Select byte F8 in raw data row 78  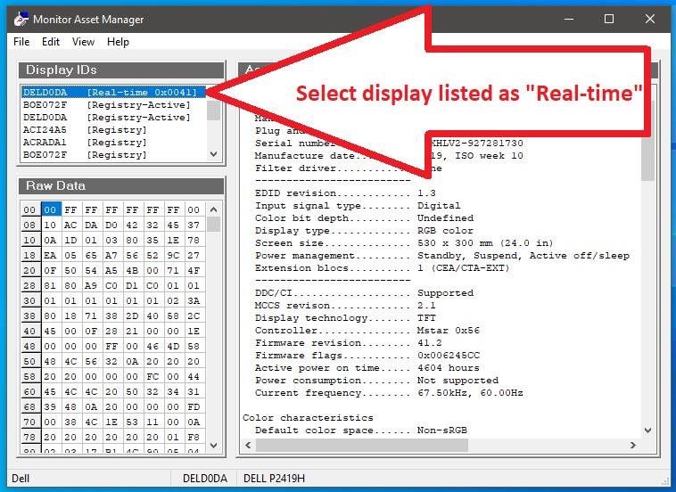[194, 437]
